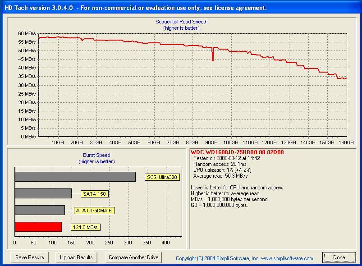The image size is (362, 266).
Task: Click the Burst Speed chart heading
Action: click(x=96, y=155)
